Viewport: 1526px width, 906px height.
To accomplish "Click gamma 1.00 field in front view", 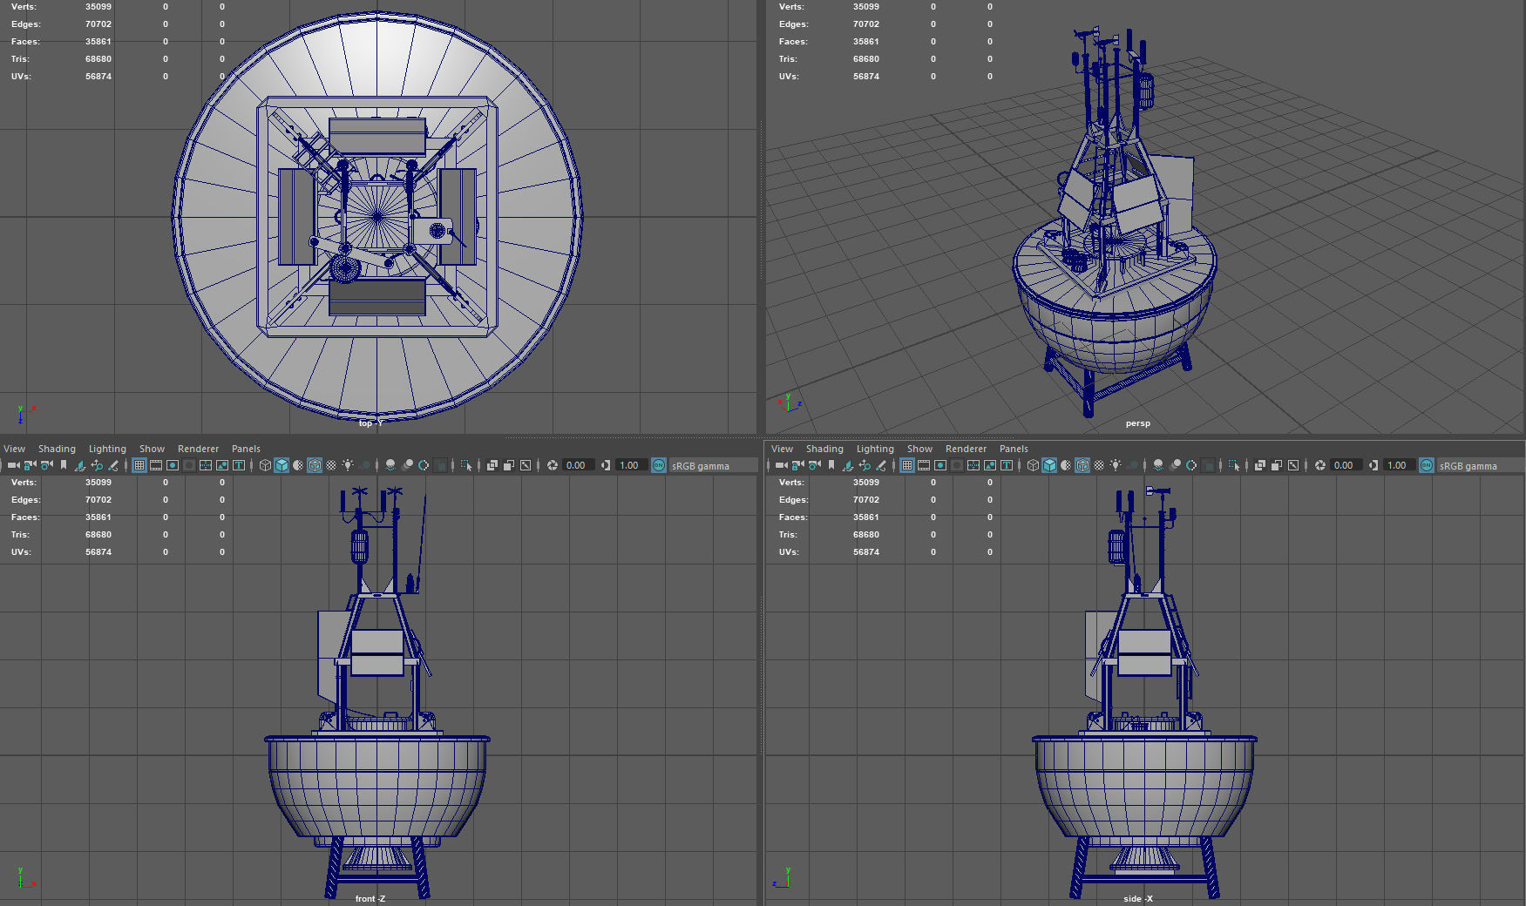I will (631, 465).
